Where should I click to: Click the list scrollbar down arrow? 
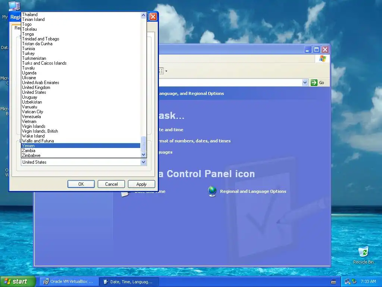[x=144, y=154]
